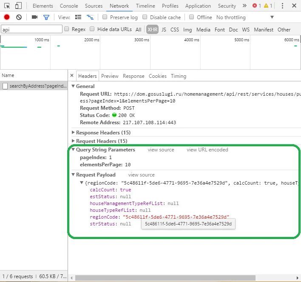Expand the Request Headers section

coord(73,141)
